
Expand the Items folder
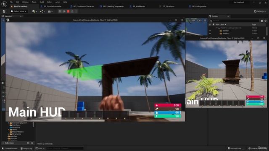click(x=8, y=130)
